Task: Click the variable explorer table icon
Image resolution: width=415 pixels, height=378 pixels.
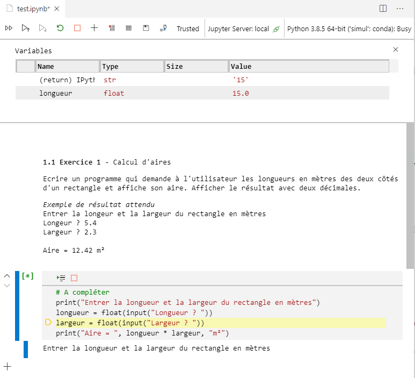Action: tap(129, 28)
